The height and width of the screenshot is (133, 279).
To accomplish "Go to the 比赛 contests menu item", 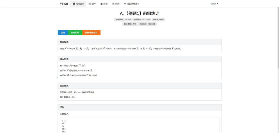I will pos(104,4).
